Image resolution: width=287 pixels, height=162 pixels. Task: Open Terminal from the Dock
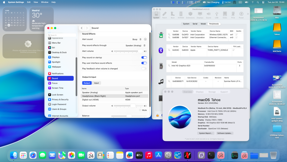pos(211,155)
